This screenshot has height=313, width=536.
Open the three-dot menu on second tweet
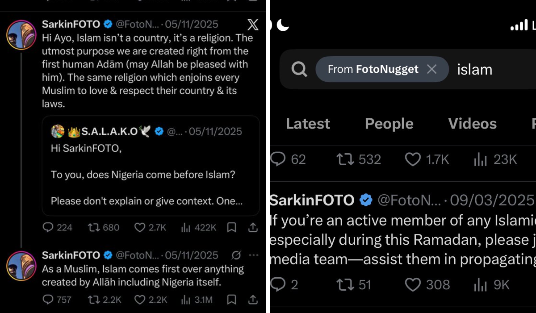coord(253,255)
